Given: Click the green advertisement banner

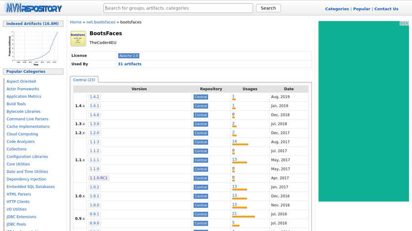Looking at the screenshot, I should tap(363, 111).
